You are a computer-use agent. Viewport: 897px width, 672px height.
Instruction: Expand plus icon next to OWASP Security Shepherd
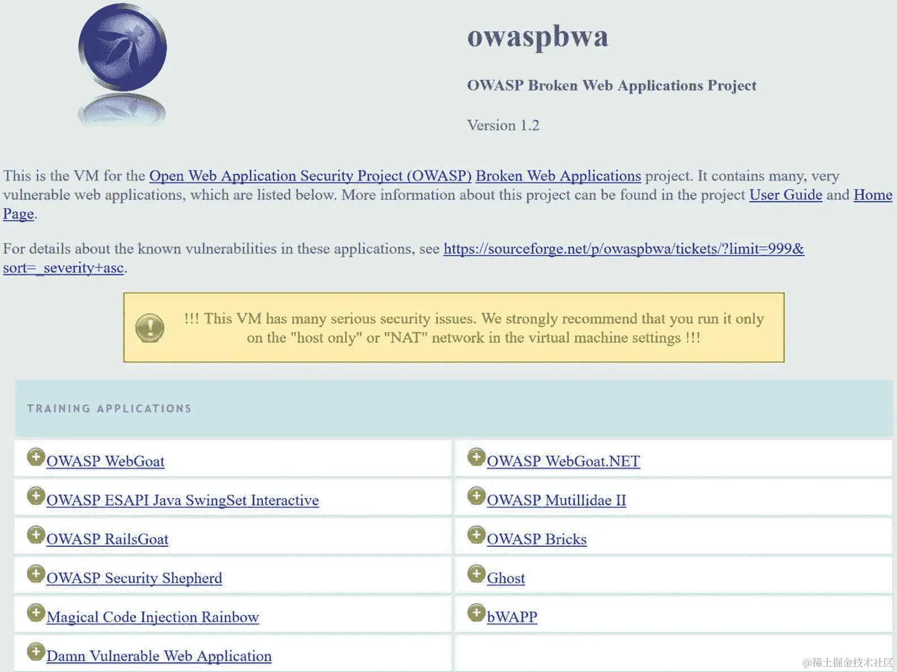36,574
